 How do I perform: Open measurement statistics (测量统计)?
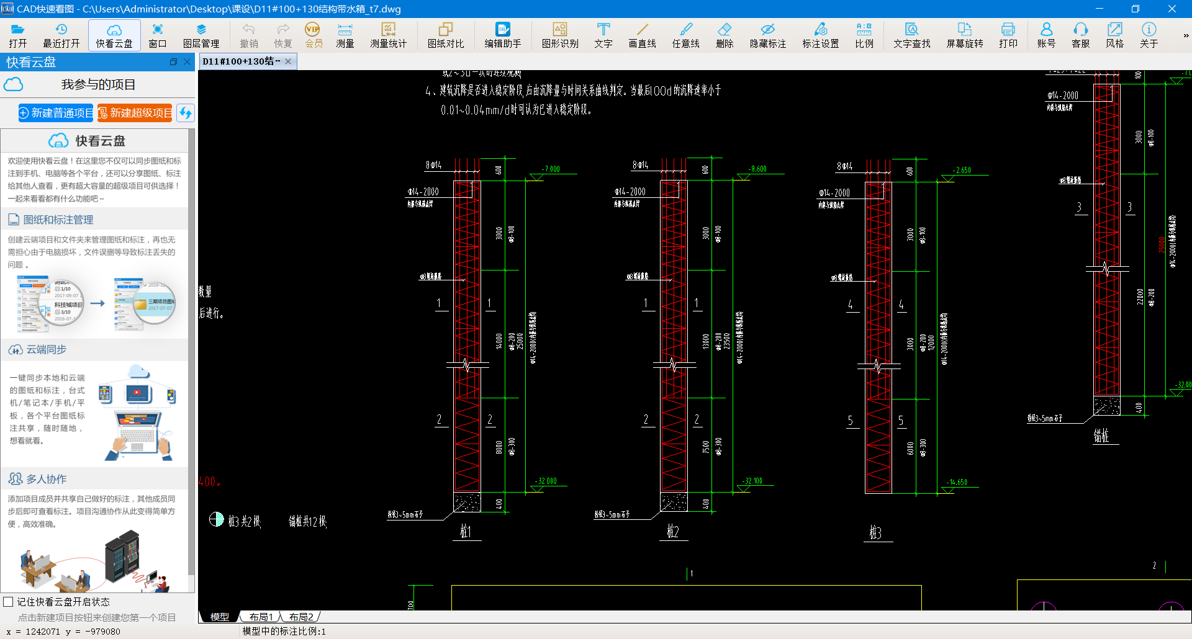(389, 35)
